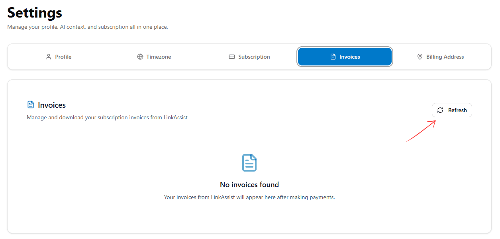Click the Refresh button
This screenshot has height=239, width=500.
click(x=452, y=110)
